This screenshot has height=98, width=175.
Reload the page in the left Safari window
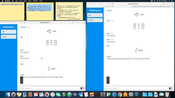pos(61,22)
